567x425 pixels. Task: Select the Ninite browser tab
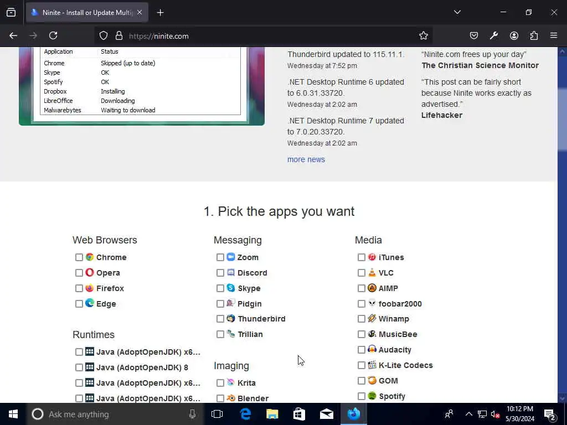click(x=87, y=13)
